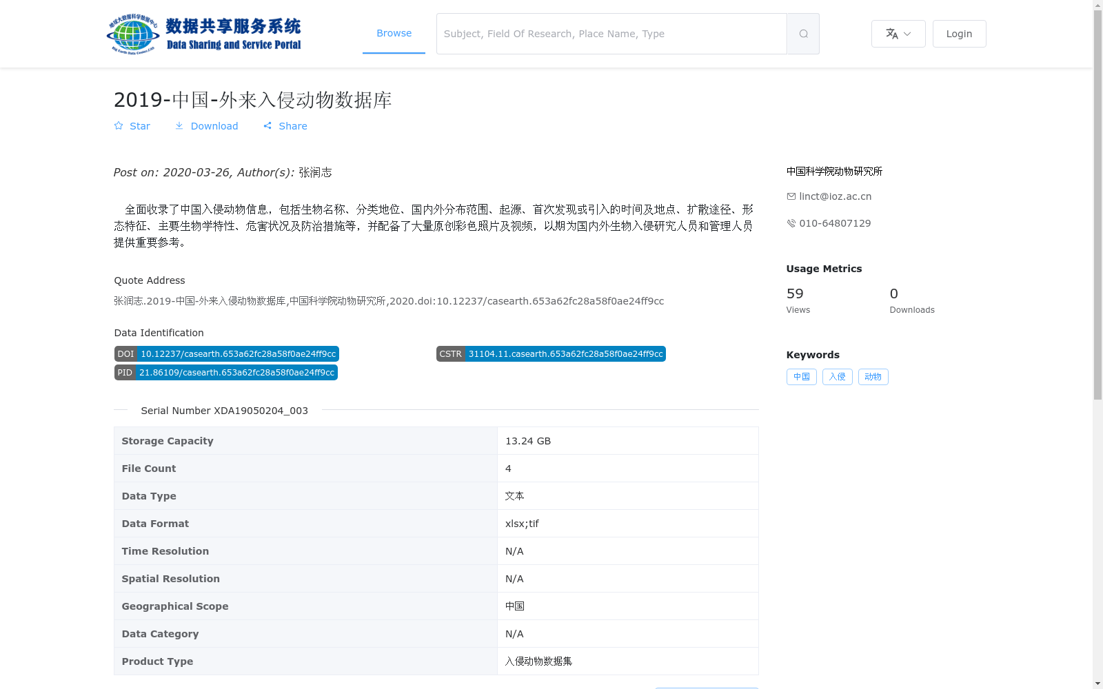Click the Time Resolution row label
This screenshot has height=689, width=1103.
(x=165, y=551)
